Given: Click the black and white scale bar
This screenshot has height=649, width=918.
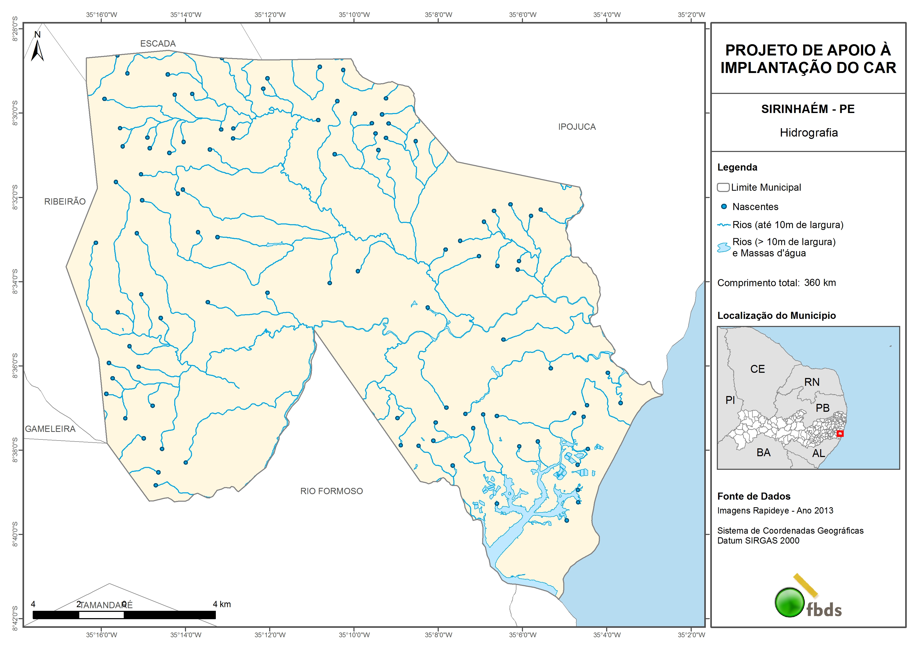Looking at the screenshot, I should (124, 615).
